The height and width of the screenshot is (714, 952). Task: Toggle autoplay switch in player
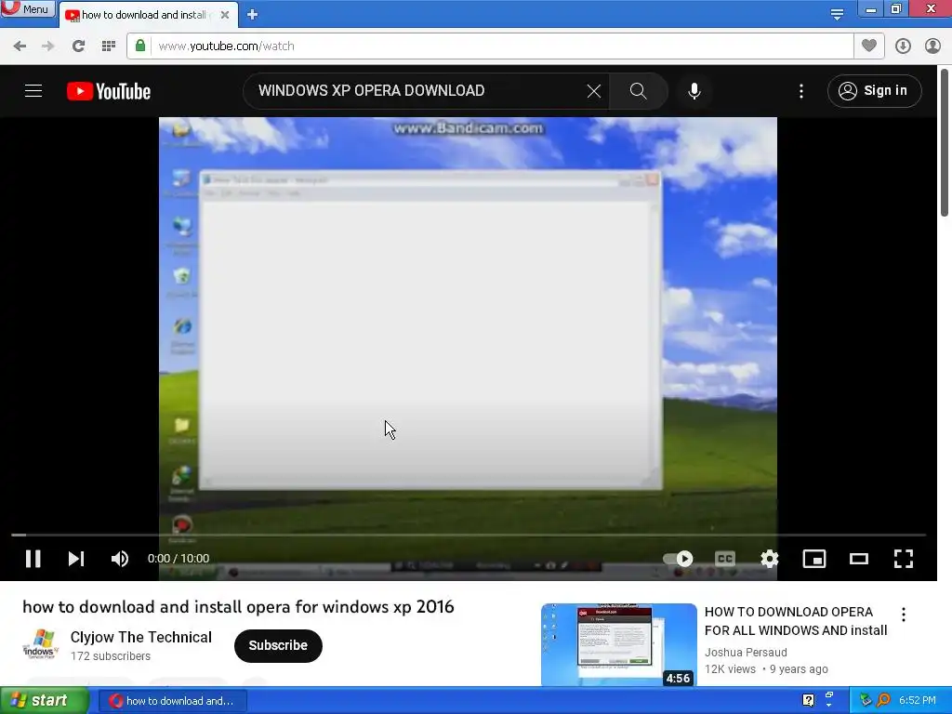678,559
